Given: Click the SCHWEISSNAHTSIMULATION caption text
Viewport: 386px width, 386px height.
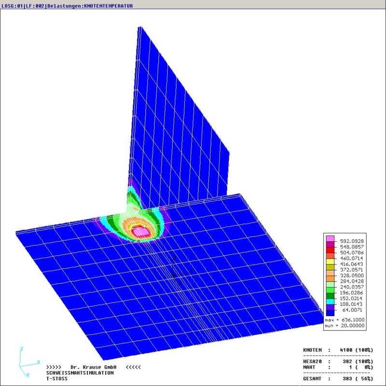Looking at the screenshot, I should (80, 373).
